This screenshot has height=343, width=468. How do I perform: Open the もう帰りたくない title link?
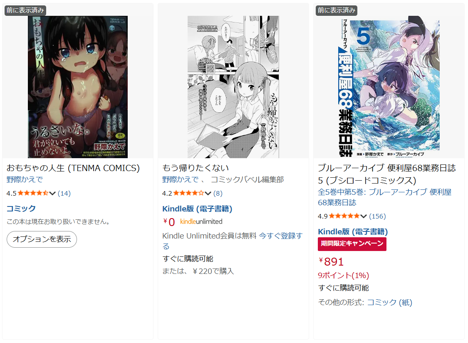pyautogui.click(x=196, y=168)
